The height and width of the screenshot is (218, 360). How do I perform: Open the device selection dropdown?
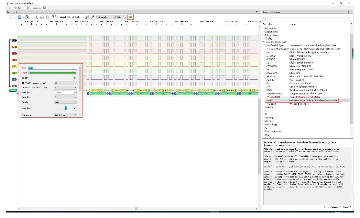72,17
